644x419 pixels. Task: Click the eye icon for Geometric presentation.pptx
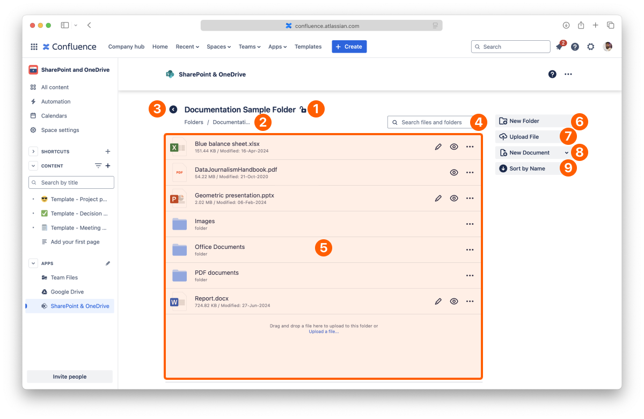coord(453,199)
